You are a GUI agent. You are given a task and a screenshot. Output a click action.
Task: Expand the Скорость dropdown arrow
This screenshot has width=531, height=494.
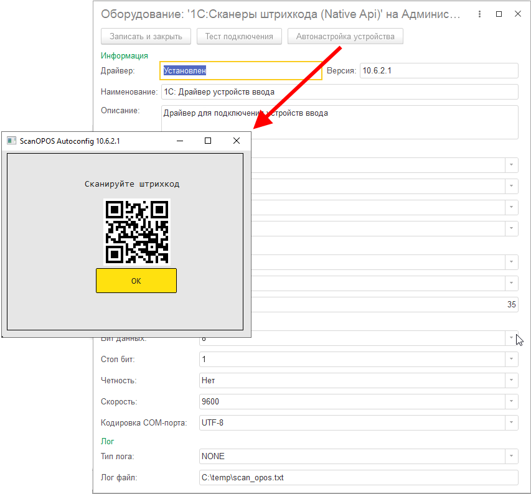coord(511,401)
